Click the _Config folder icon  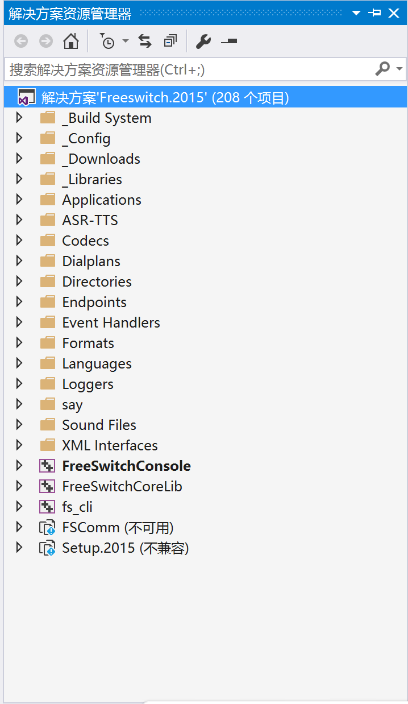click(x=48, y=138)
